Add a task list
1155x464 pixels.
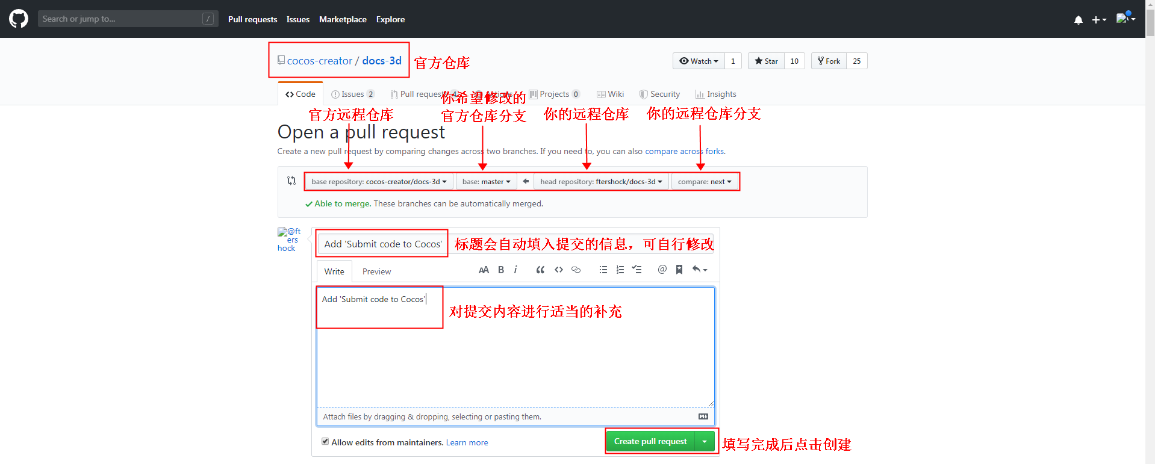[x=637, y=270]
